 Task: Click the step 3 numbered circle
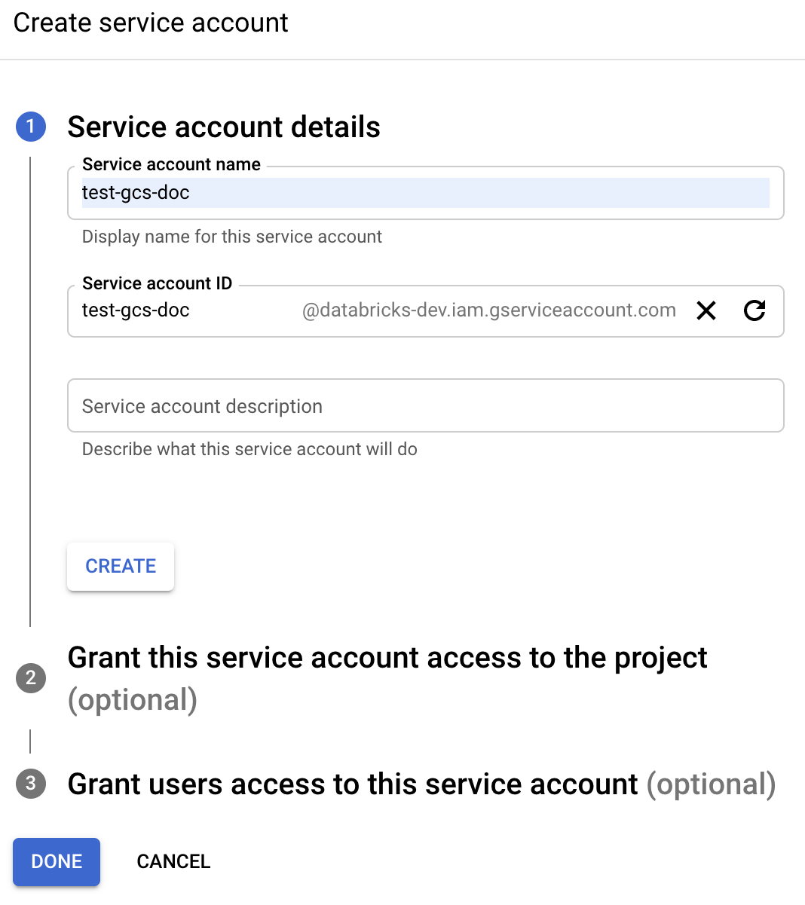(31, 784)
